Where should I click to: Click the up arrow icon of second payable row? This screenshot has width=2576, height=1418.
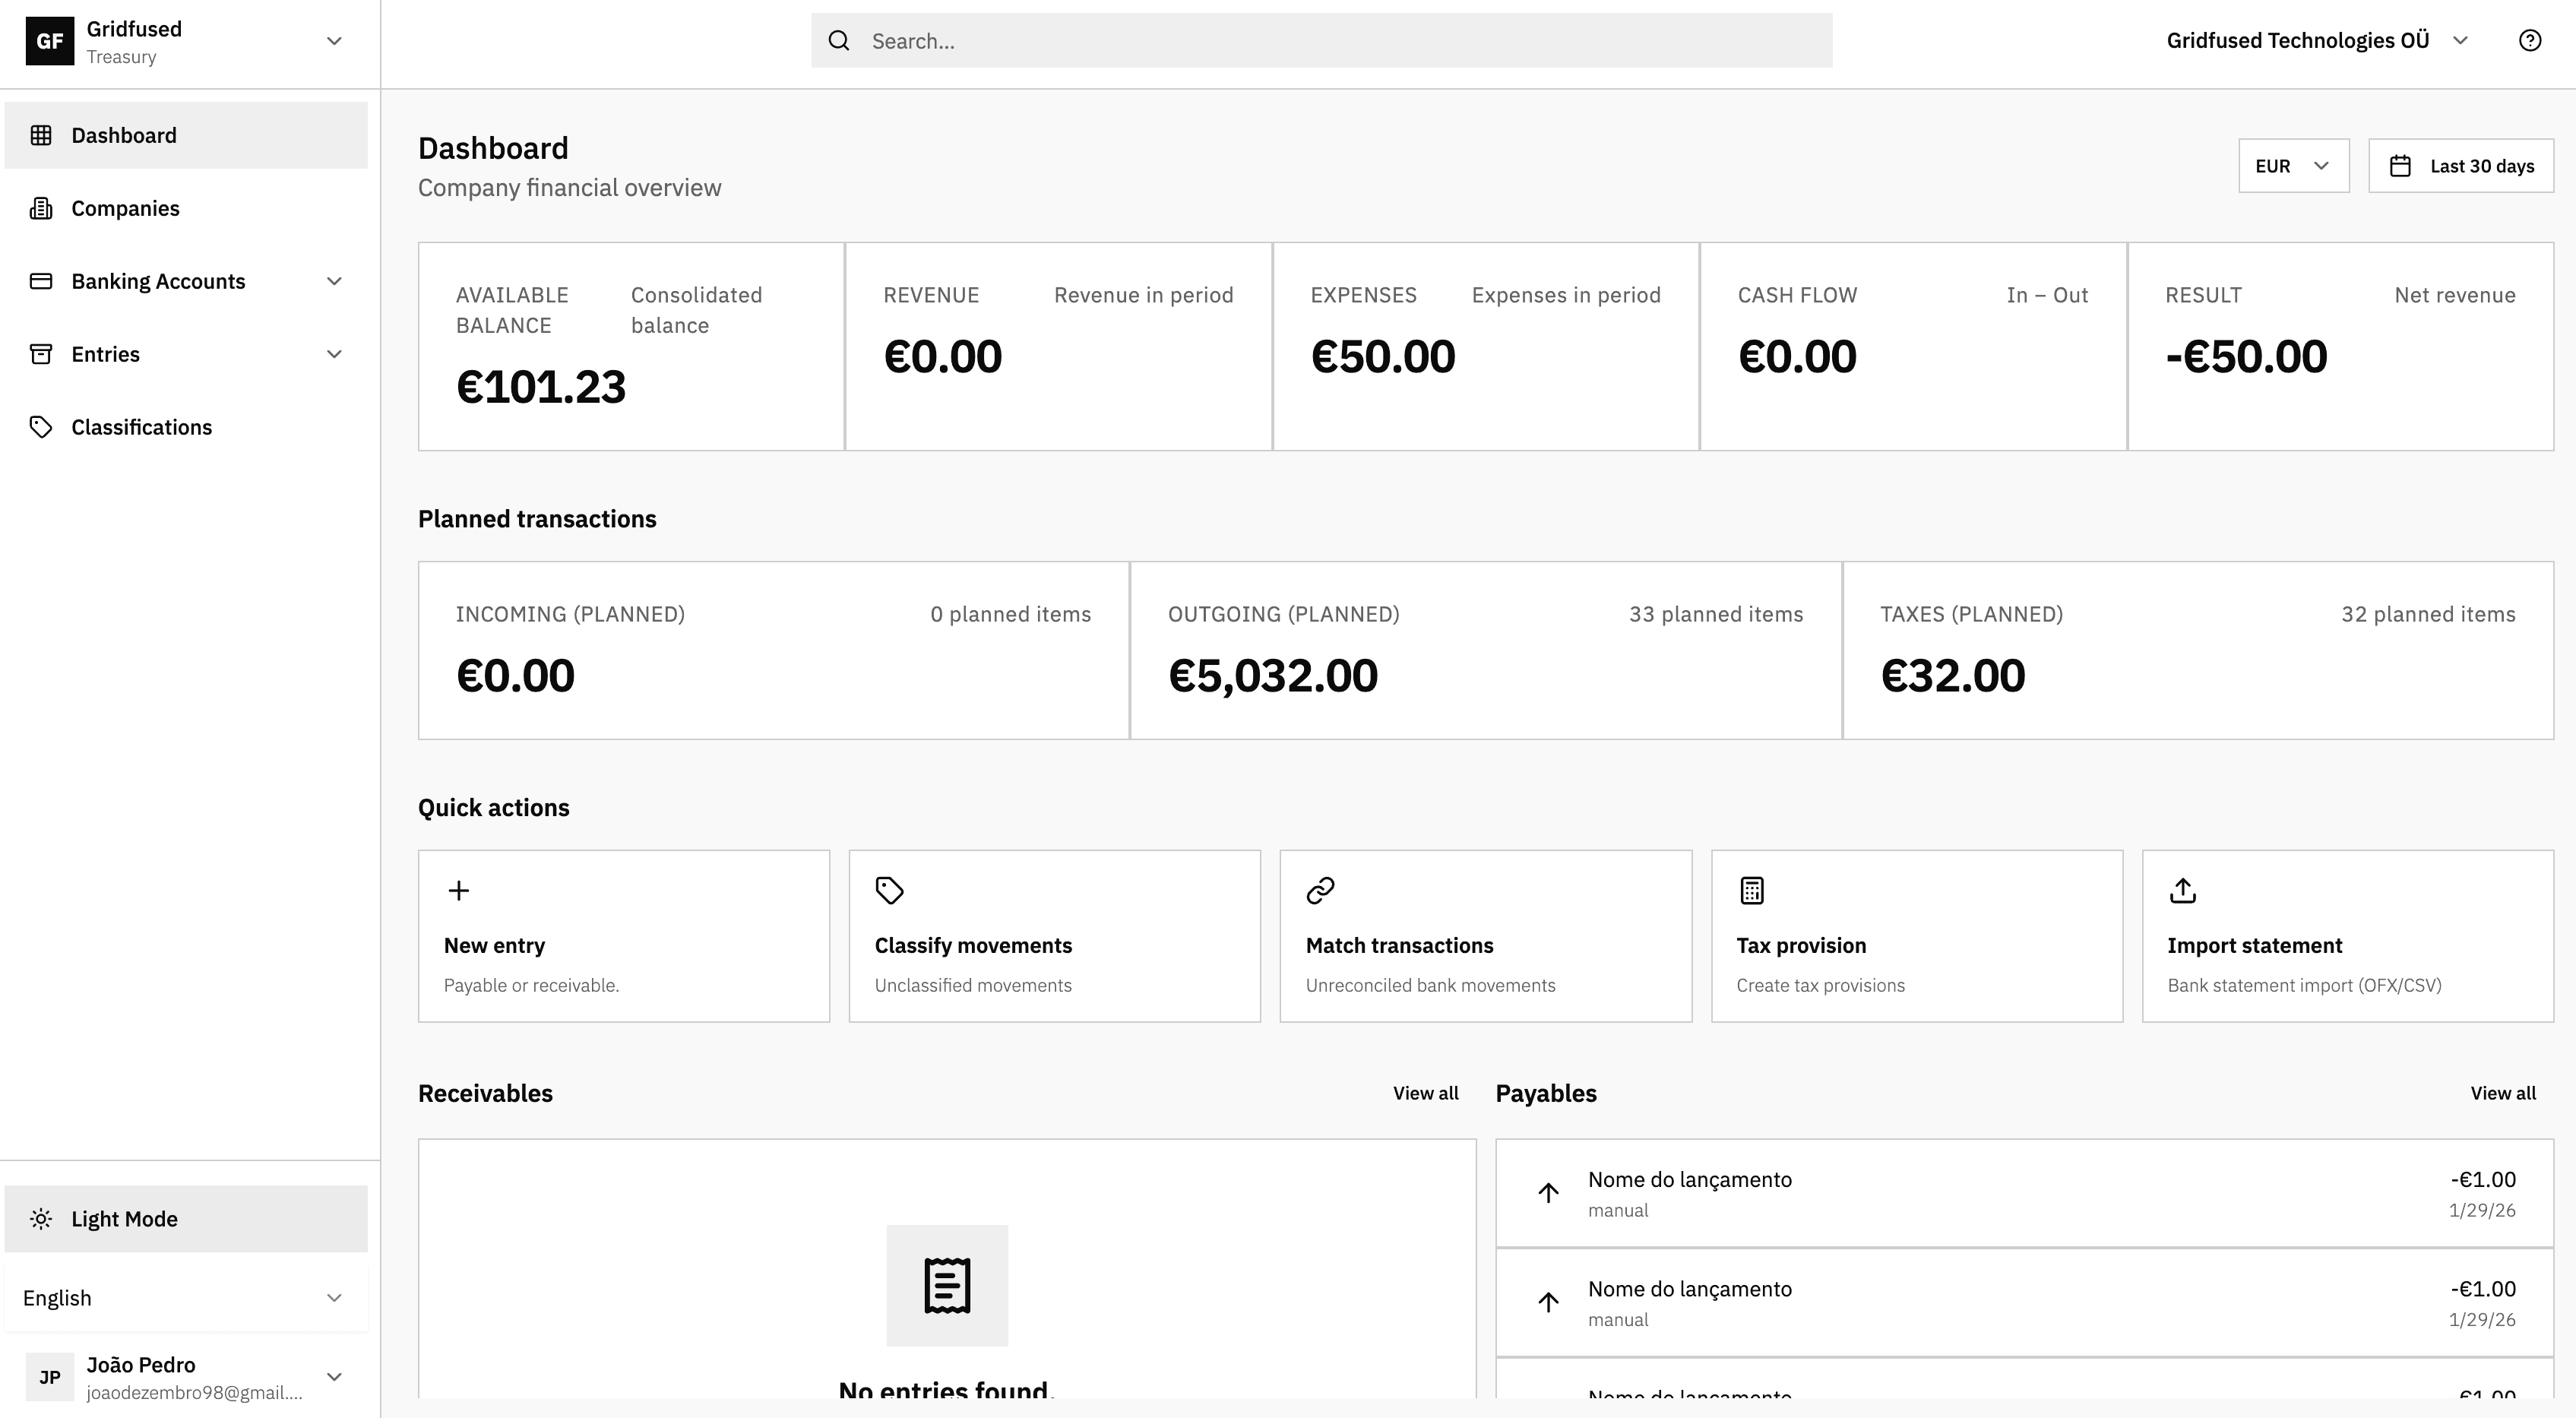1548,1302
